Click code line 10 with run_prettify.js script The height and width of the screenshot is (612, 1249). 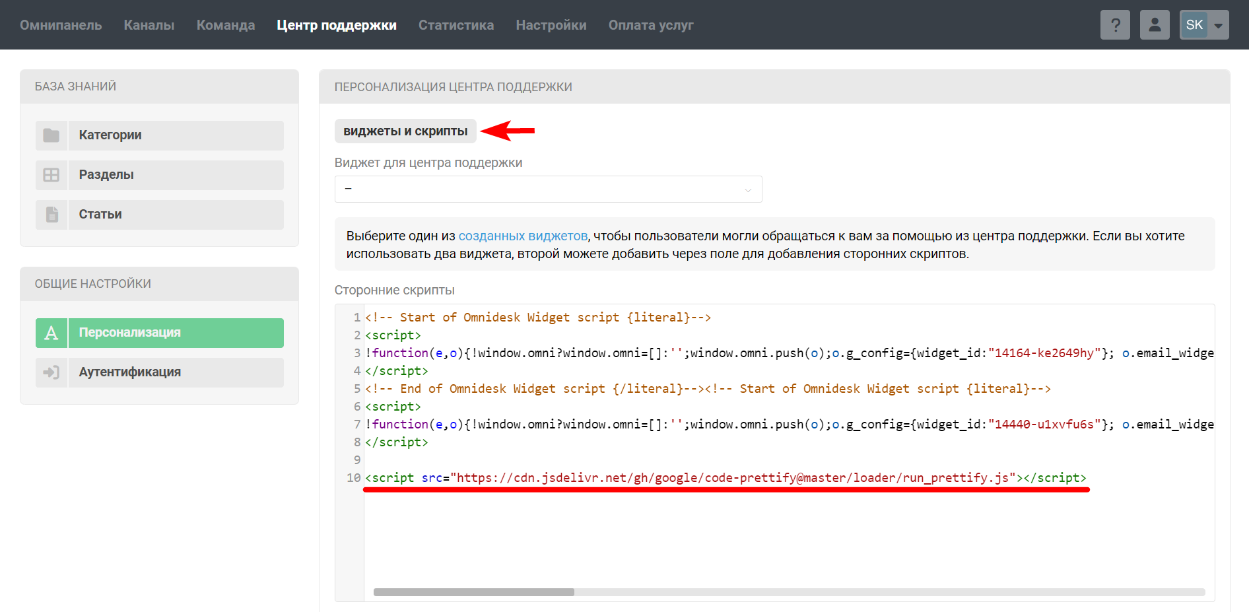coord(726,477)
